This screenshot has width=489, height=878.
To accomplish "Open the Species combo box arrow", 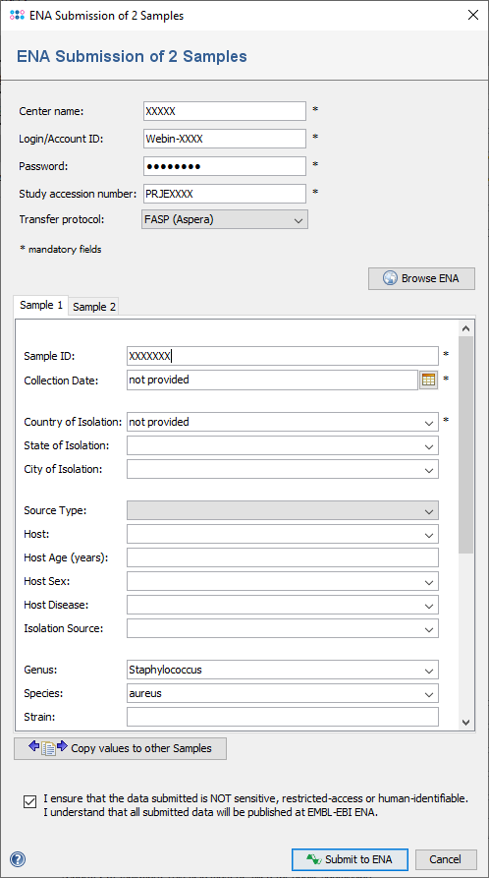I will click(429, 694).
